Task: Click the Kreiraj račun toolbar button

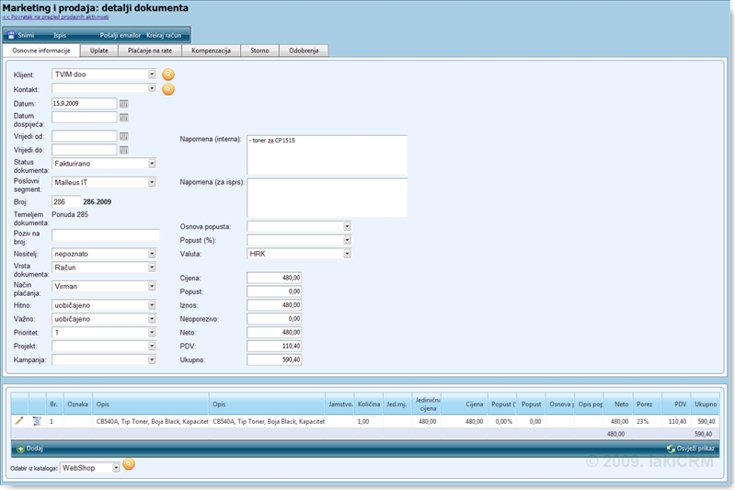Action: coord(164,35)
